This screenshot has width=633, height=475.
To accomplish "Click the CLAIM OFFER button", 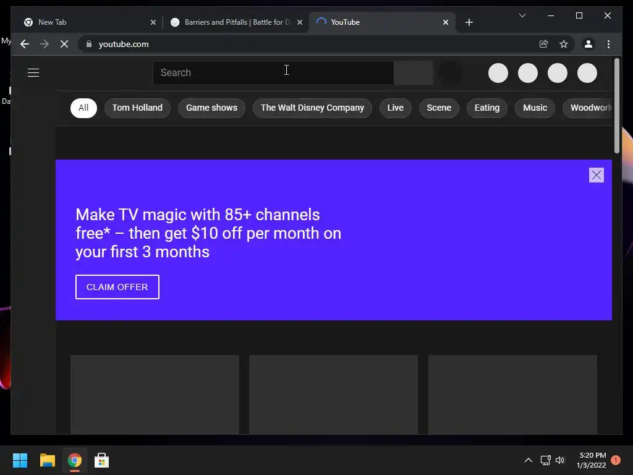I will (x=117, y=287).
